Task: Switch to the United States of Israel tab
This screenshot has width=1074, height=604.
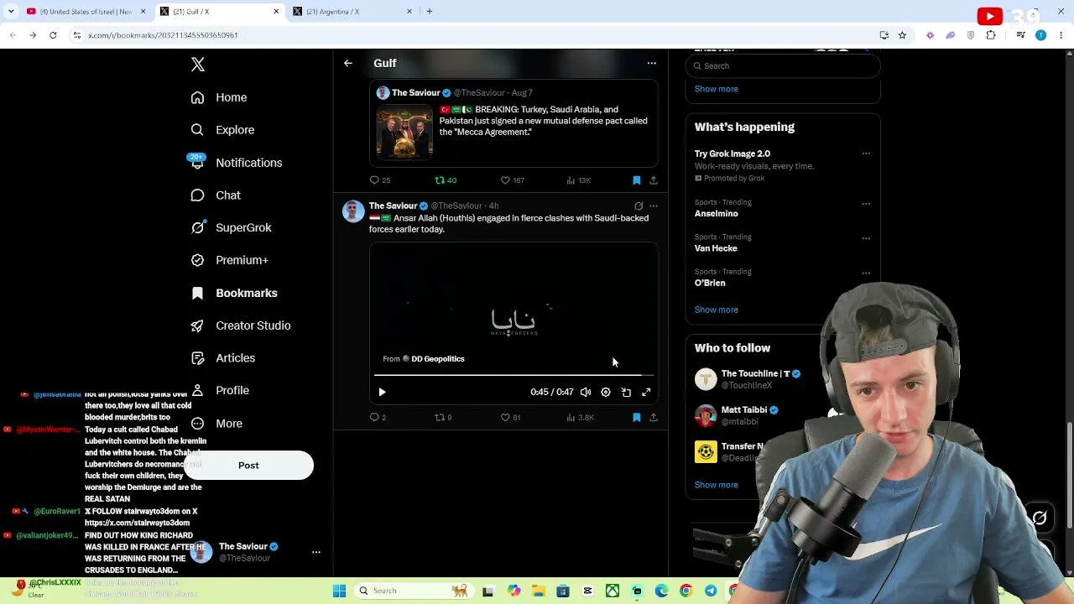Action: (85, 12)
